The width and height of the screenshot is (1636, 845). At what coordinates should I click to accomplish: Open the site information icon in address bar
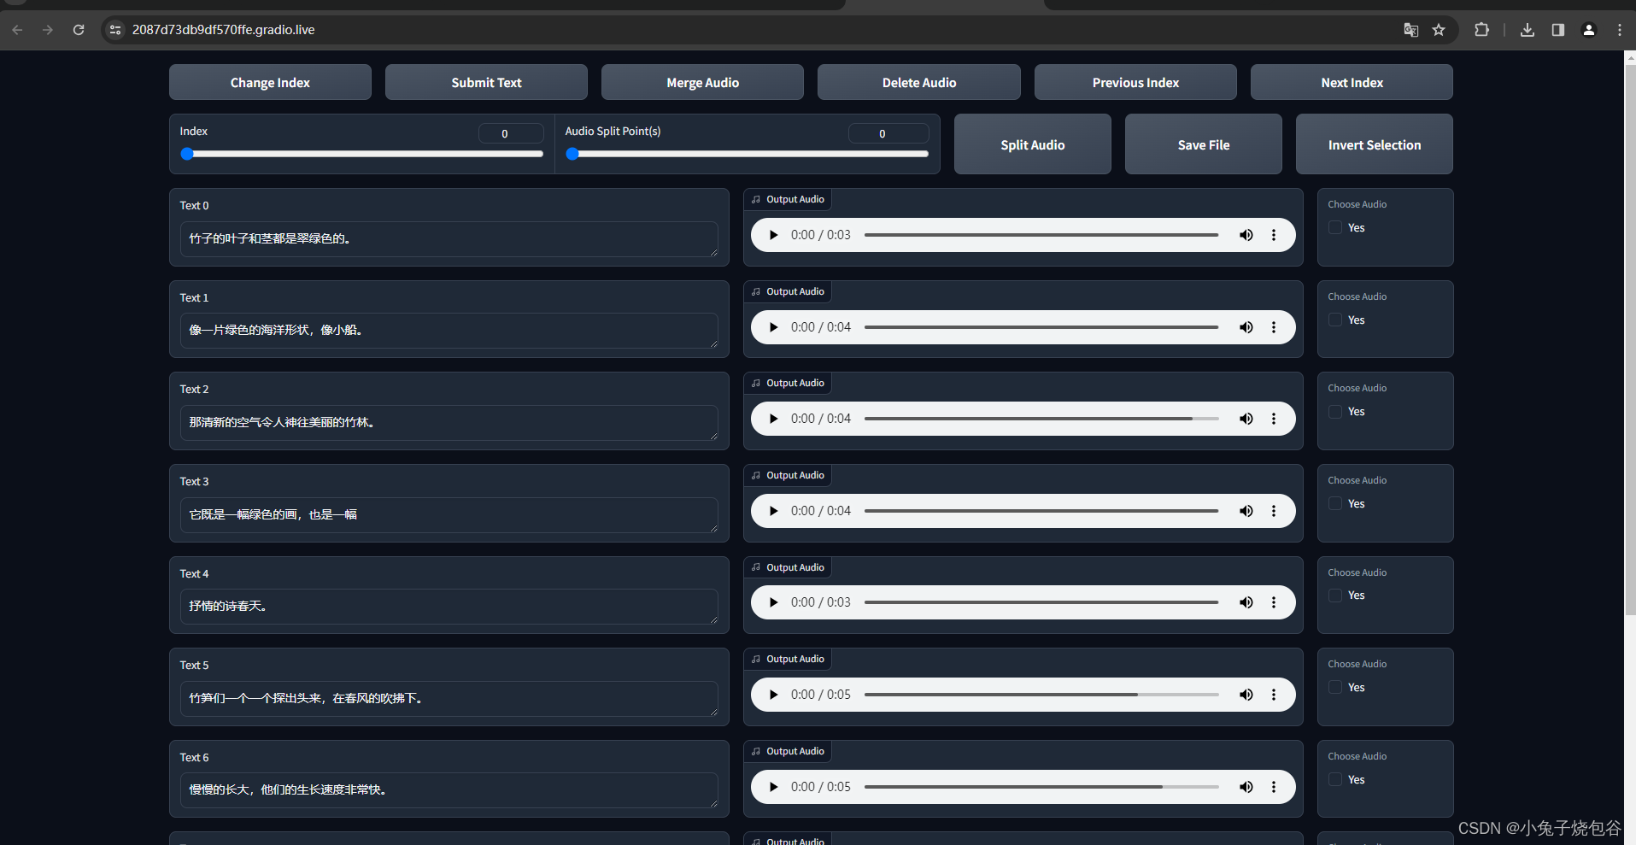(115, 30)
